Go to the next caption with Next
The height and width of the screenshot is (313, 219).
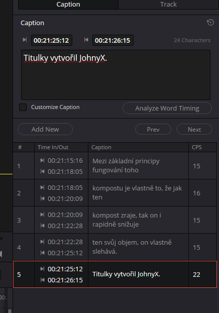click(x=194, y=129)
